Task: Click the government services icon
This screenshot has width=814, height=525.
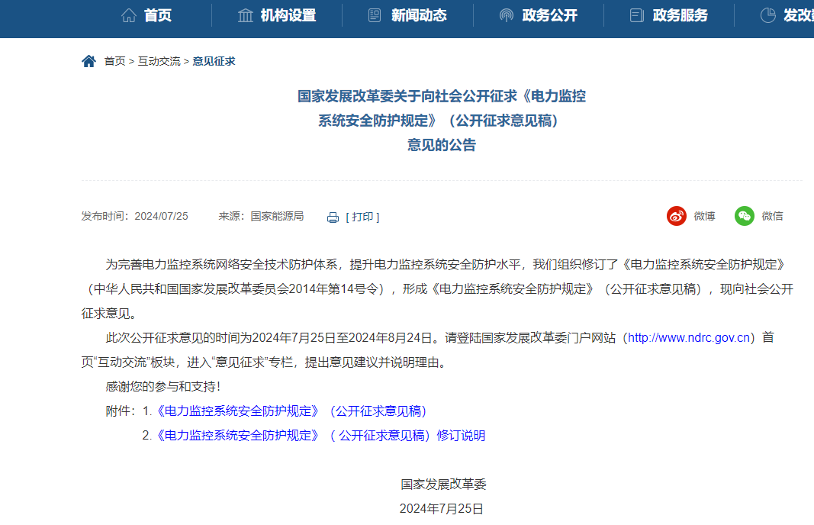Action: [637, 15]
